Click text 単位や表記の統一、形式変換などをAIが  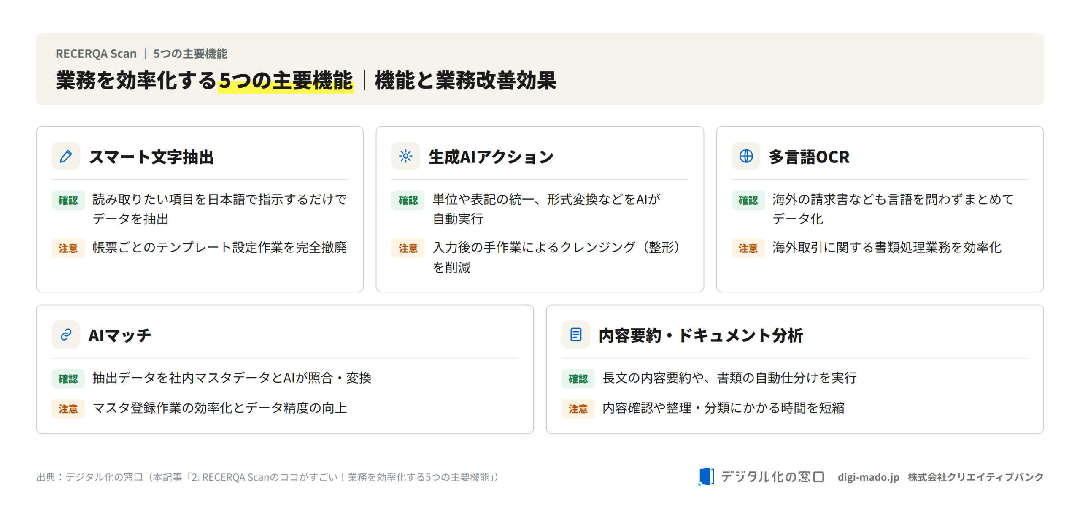pyautogui.click(x=546, y=199)
